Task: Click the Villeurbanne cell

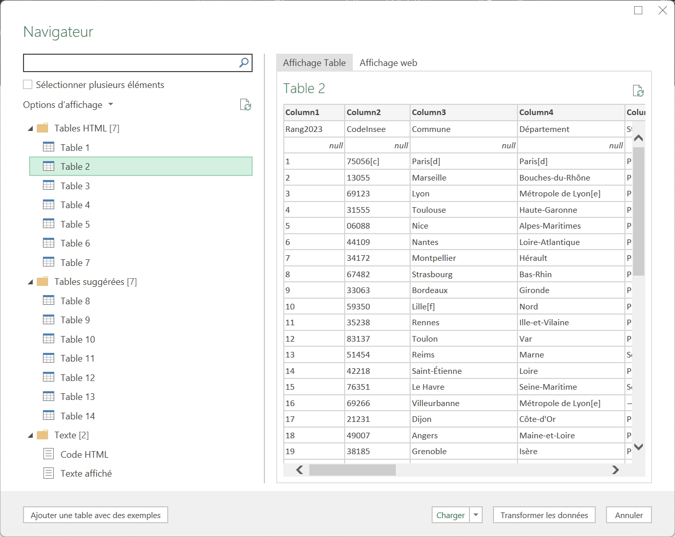Action: (463, 403)
